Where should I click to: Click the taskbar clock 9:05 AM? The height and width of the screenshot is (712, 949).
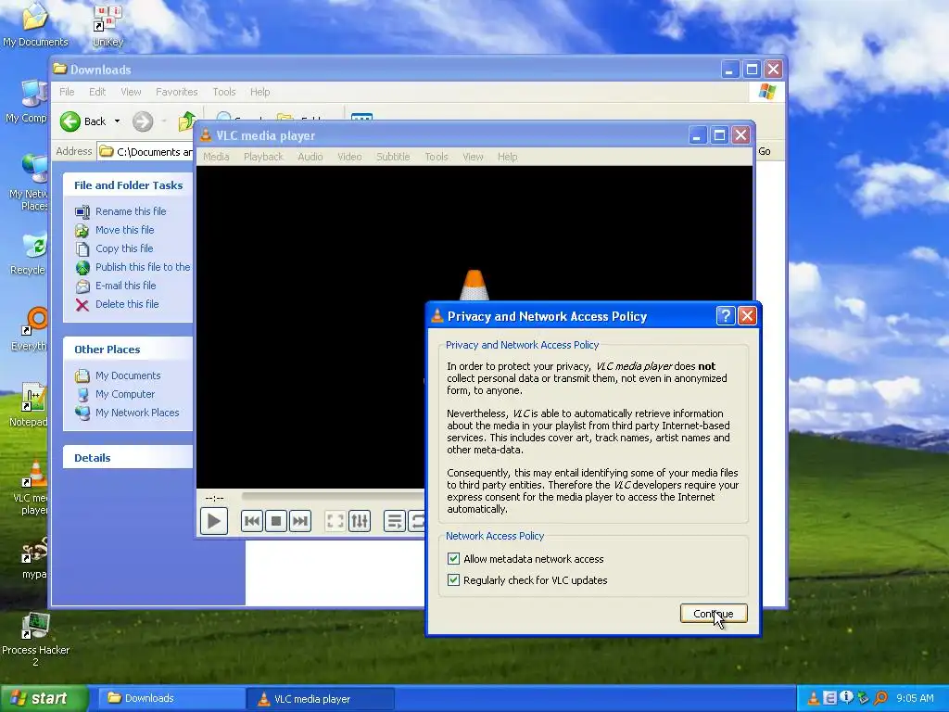pyautogui.click(x=915, y=699)
